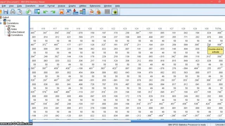Viewport: 225px width, 126px height.
Task: Click the .771 cell in column X28
Action: coord(186,37)
